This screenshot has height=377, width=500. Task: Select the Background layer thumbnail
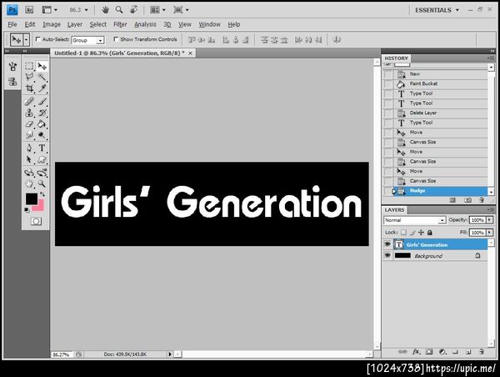point(402,255)
